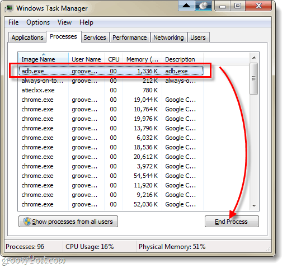Click the process list scrollbar thumb

tap(254, 78)
